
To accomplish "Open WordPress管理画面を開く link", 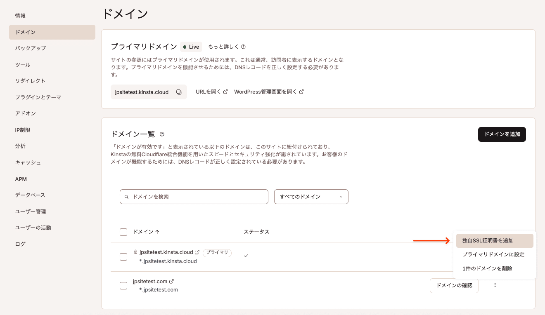I will point(266,92).
